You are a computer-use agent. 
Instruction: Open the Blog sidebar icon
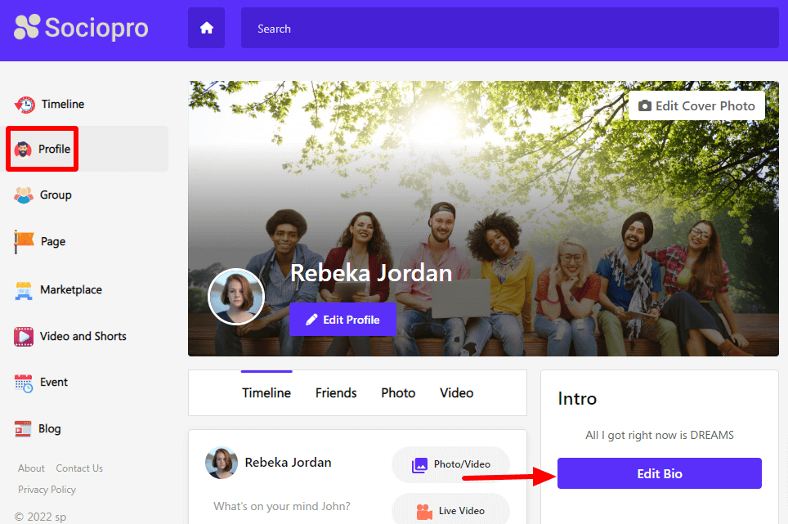pyautogui.click(x=24, y=429)
